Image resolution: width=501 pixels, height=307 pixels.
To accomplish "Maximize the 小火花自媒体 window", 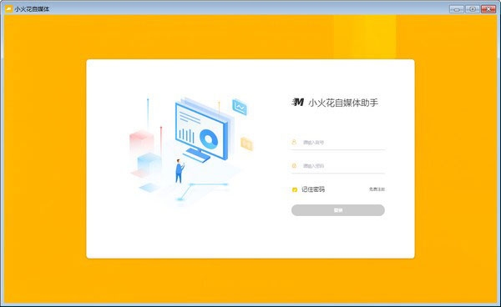I will [x=473, y=9].
